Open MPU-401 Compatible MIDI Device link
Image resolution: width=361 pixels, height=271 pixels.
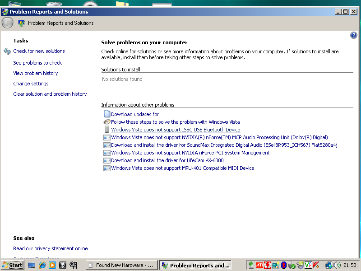tap(183, 168)
